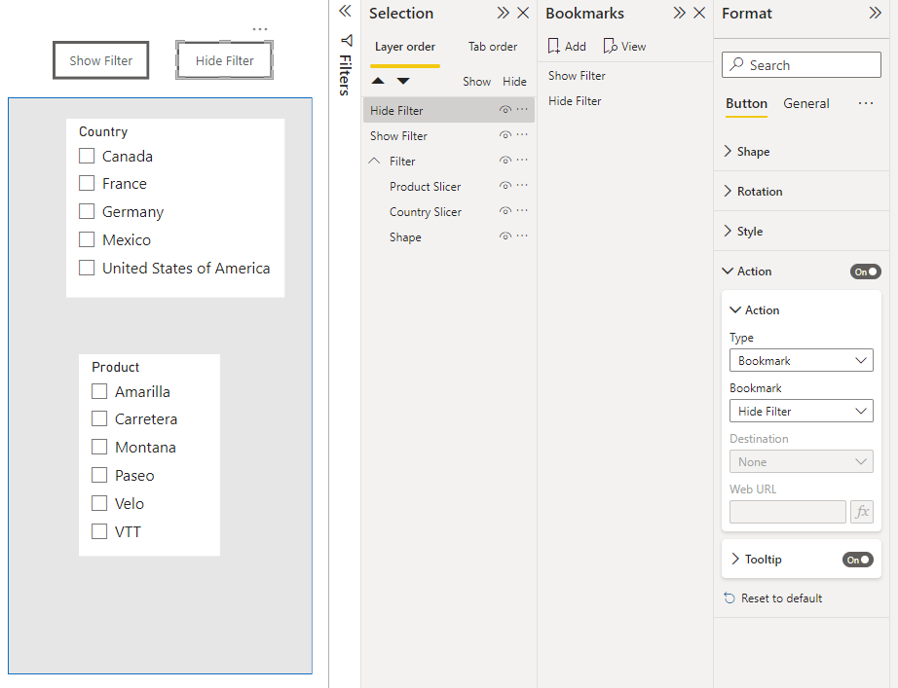Open the visual's more options ellipsis on canvas
This screenshot has height=688, width=898.
[260, 29]
